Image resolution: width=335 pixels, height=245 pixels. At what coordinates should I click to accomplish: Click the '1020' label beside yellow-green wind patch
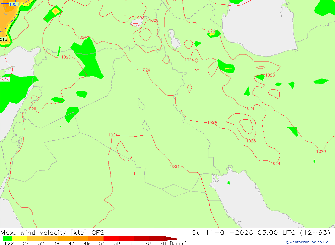click(x=210, y=31)
